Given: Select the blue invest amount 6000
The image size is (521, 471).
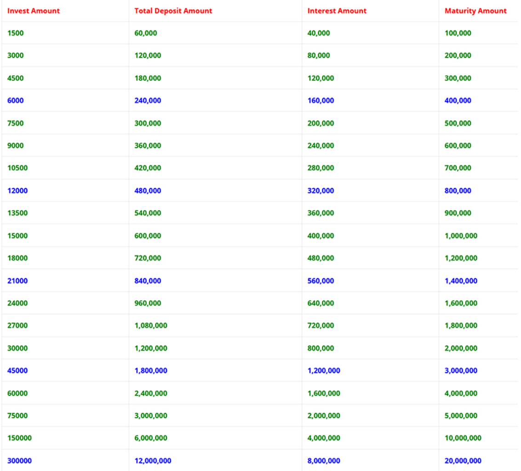Looking at the screenshot, I should click(15, 100).
